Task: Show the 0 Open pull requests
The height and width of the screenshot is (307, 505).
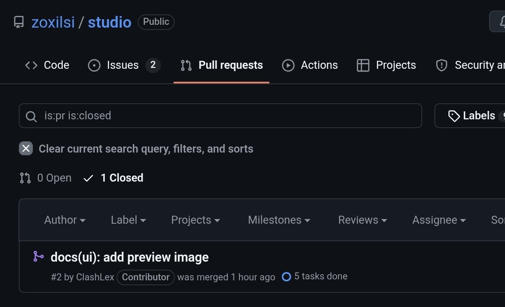Action: point(45,178)
